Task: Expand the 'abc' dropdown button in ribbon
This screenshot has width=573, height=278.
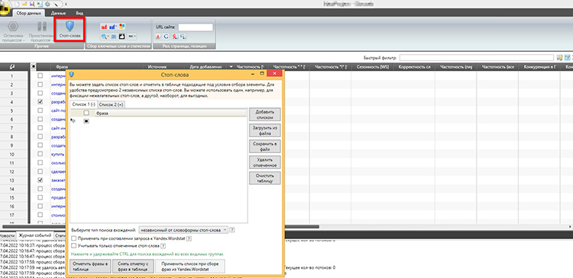Action: tap(132, 36)
